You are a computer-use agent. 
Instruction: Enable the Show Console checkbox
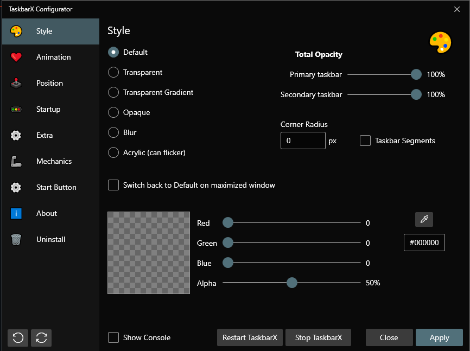click(113, 337)
